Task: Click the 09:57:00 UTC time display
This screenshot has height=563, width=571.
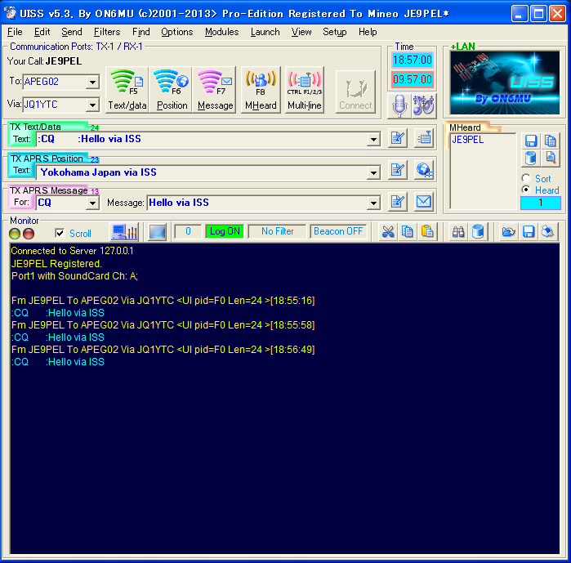Action: (x=412, y=80)
